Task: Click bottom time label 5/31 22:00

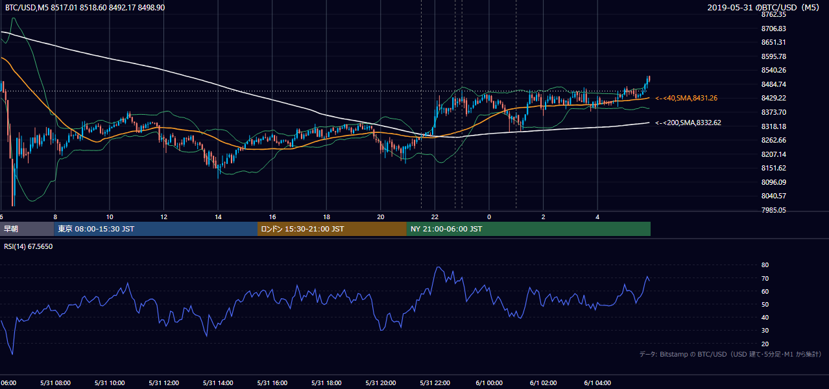Action: point(435,383)
